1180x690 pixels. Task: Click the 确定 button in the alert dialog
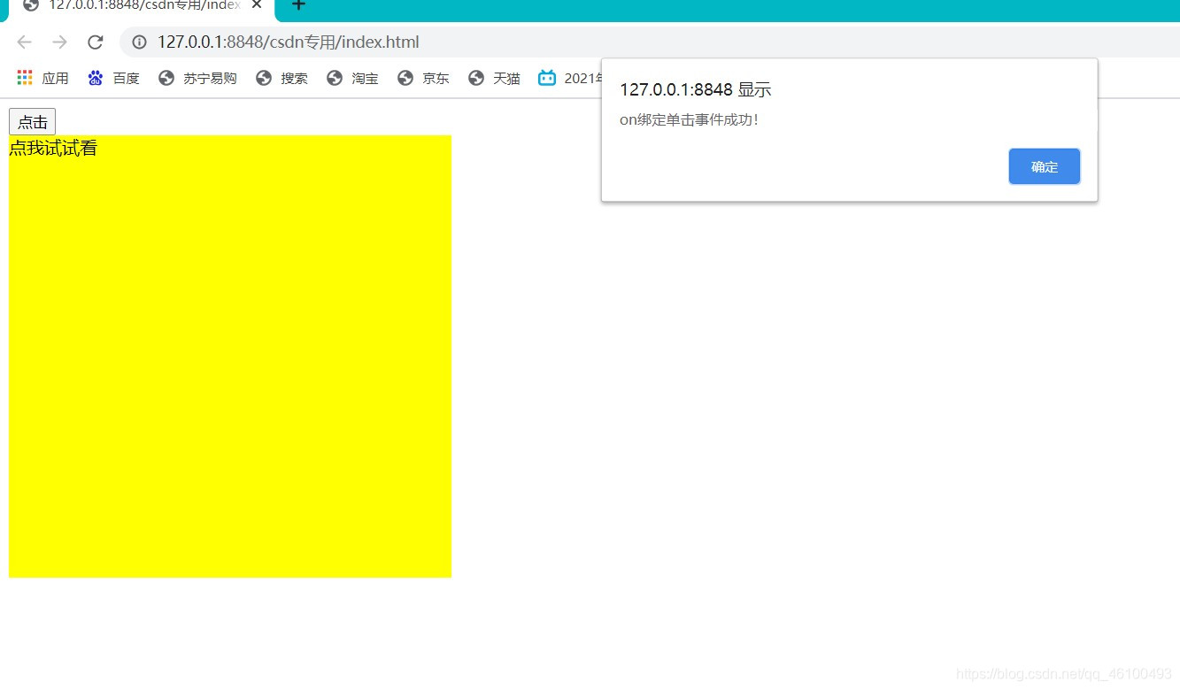click(1044, 166)
